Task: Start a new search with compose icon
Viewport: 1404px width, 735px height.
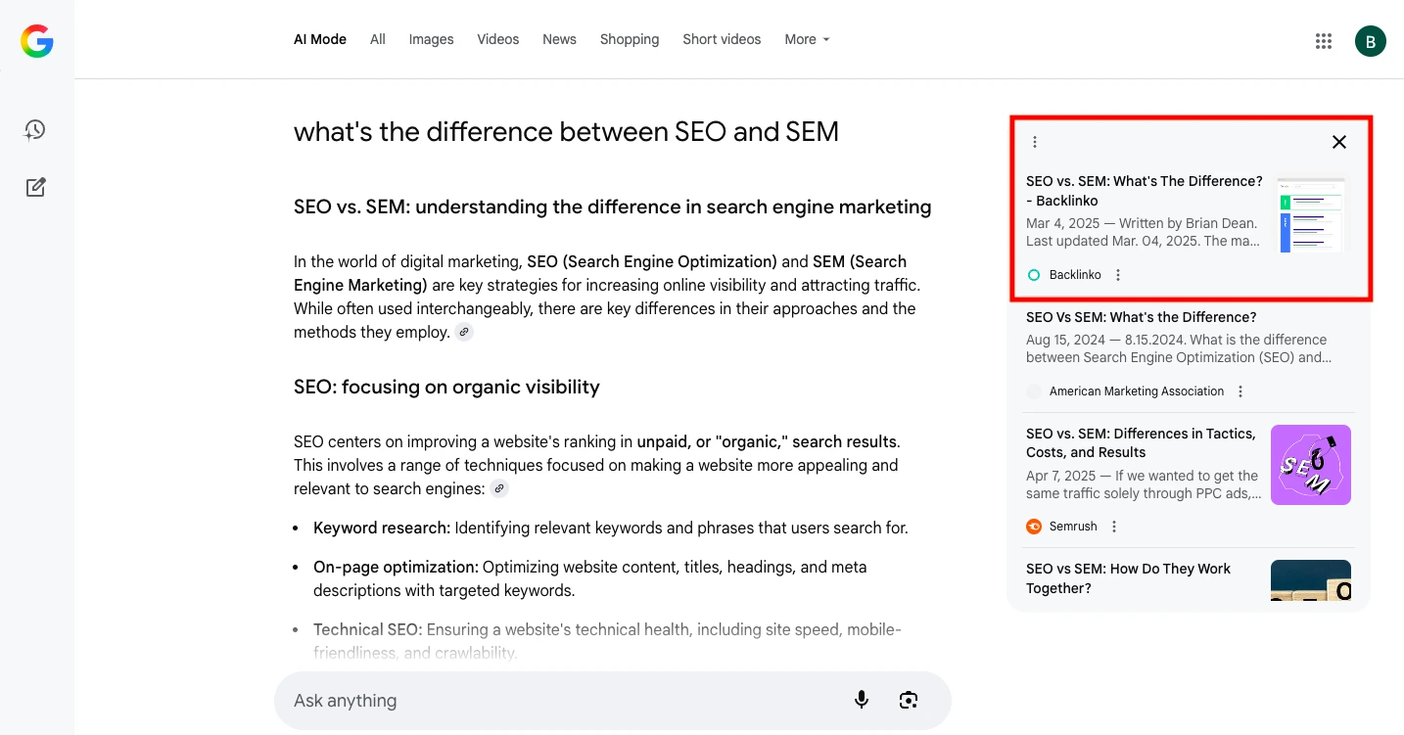Action: click(x=35, y=188)
